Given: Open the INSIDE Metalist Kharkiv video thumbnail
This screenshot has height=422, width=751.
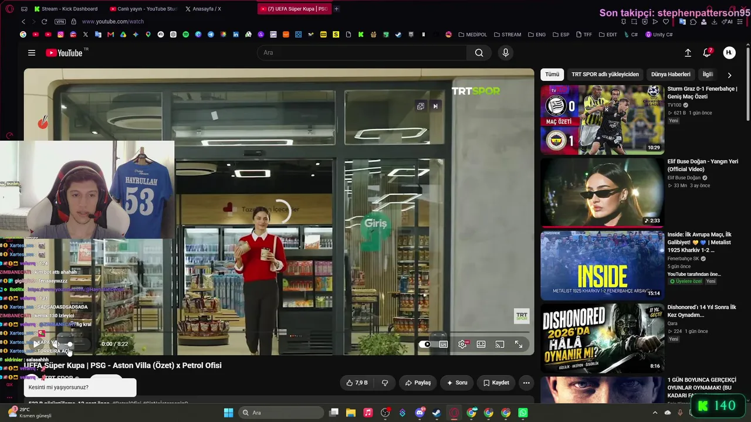Looking at the screenshot, I should 602,265.
